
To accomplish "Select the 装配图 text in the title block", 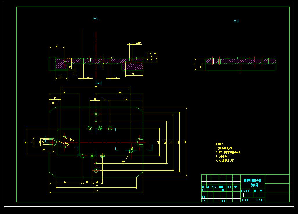I will 254,185.
